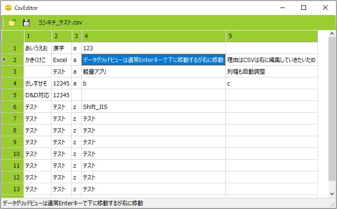Image resolution: width=337 pixels, height=209 pixels.
Task: Select column header 1
Action: (x=38, y=36)
